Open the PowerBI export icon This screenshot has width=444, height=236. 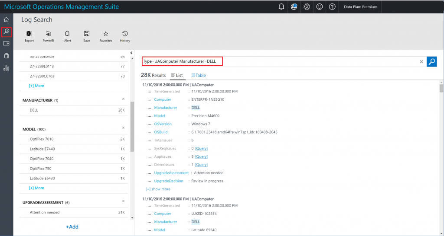(48, 34)
